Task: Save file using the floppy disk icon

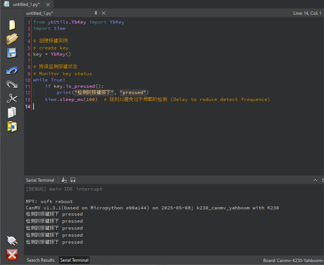Action: (12, 53)
